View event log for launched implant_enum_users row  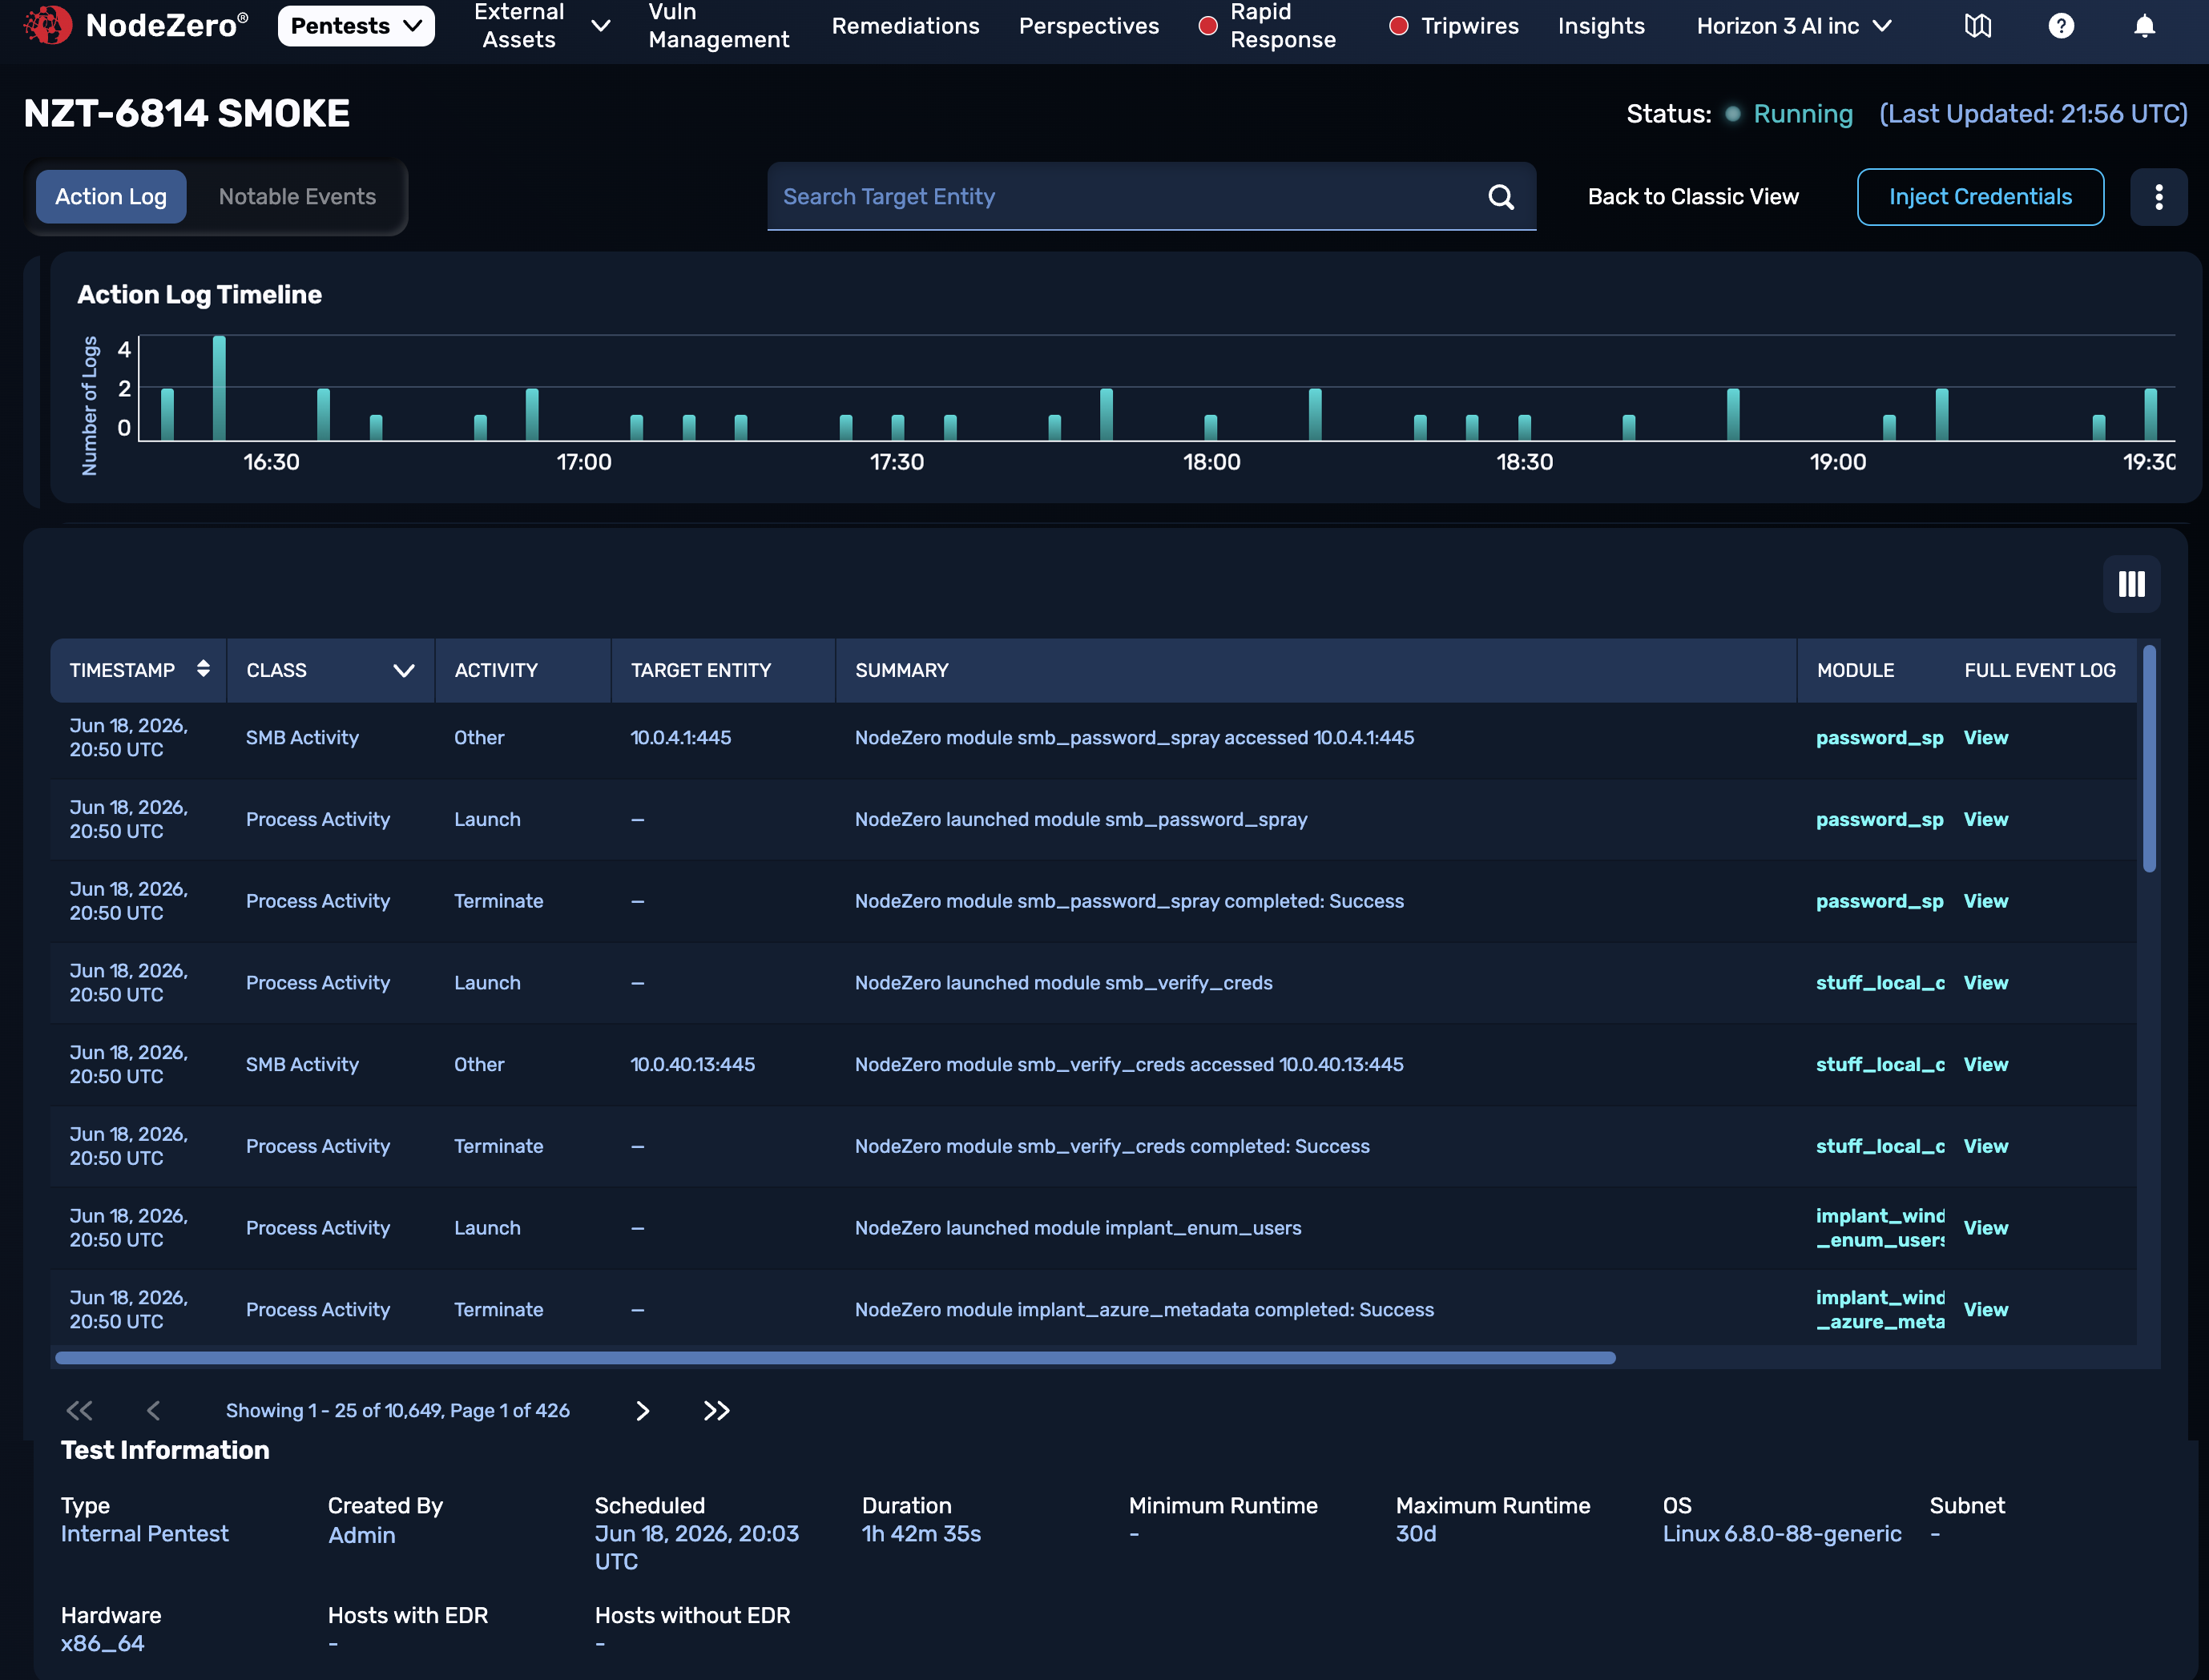click(1985, 1229)
